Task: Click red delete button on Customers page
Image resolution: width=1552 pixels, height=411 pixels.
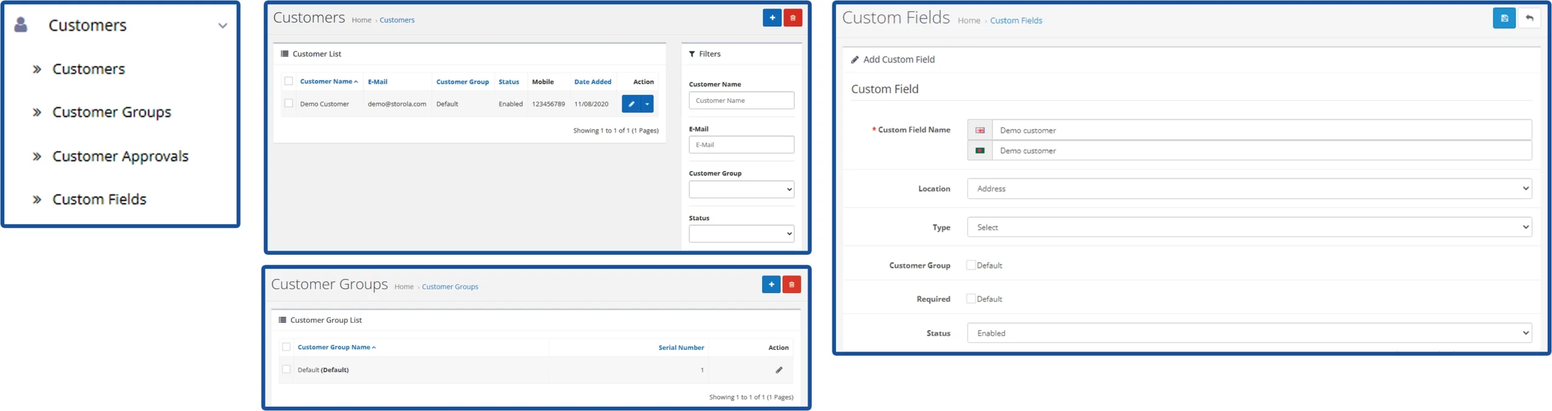Action: [x=792, y=18]
